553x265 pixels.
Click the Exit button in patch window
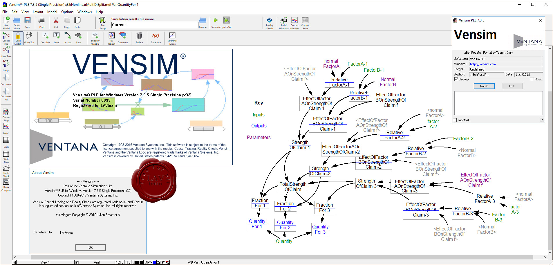pos(512,86)
